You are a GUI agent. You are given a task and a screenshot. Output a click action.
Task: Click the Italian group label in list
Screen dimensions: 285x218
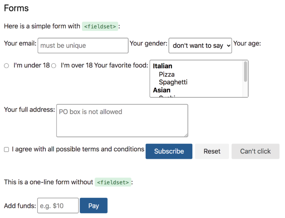[162, 66]
